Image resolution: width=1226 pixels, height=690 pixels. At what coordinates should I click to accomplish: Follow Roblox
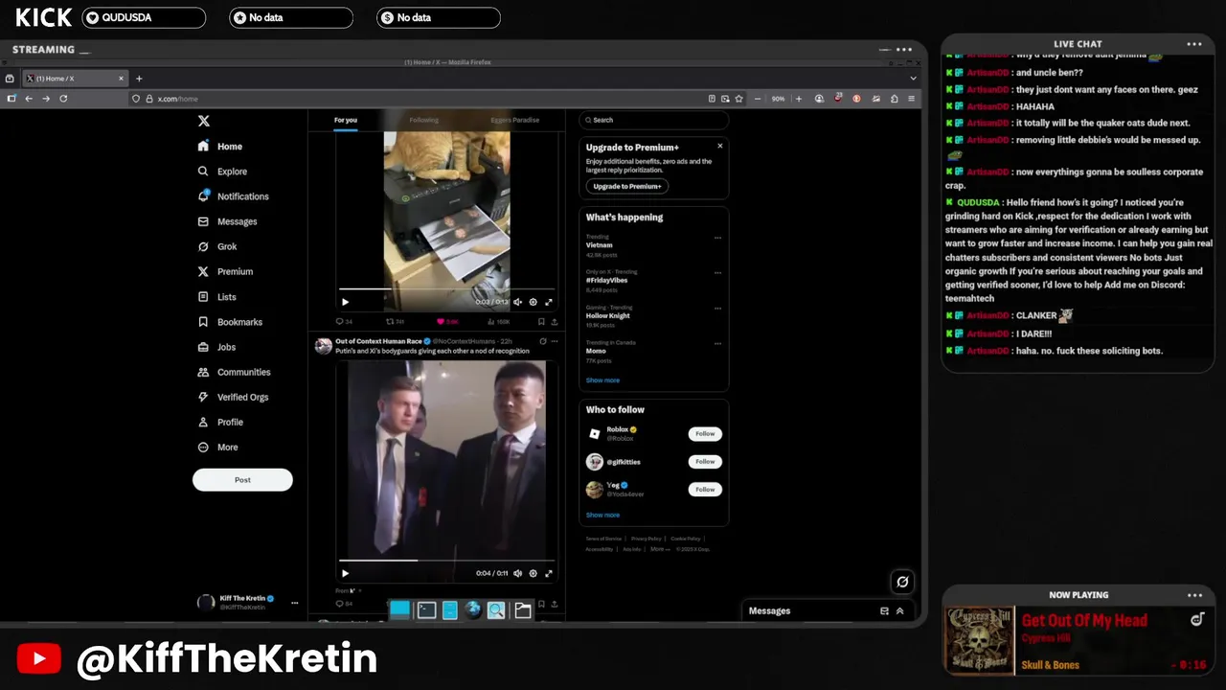(x=705, y=434)
